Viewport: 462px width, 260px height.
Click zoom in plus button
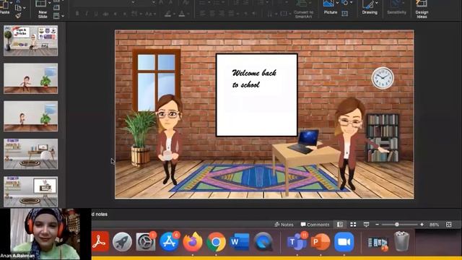click(x=422, y=225)
